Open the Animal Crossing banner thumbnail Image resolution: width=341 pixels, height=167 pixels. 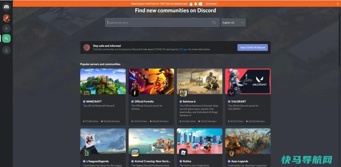coord(151,141)
